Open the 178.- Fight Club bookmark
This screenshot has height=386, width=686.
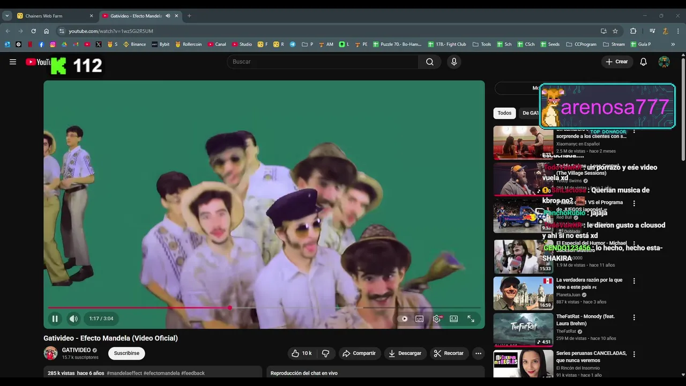click(x=447, y=44)
